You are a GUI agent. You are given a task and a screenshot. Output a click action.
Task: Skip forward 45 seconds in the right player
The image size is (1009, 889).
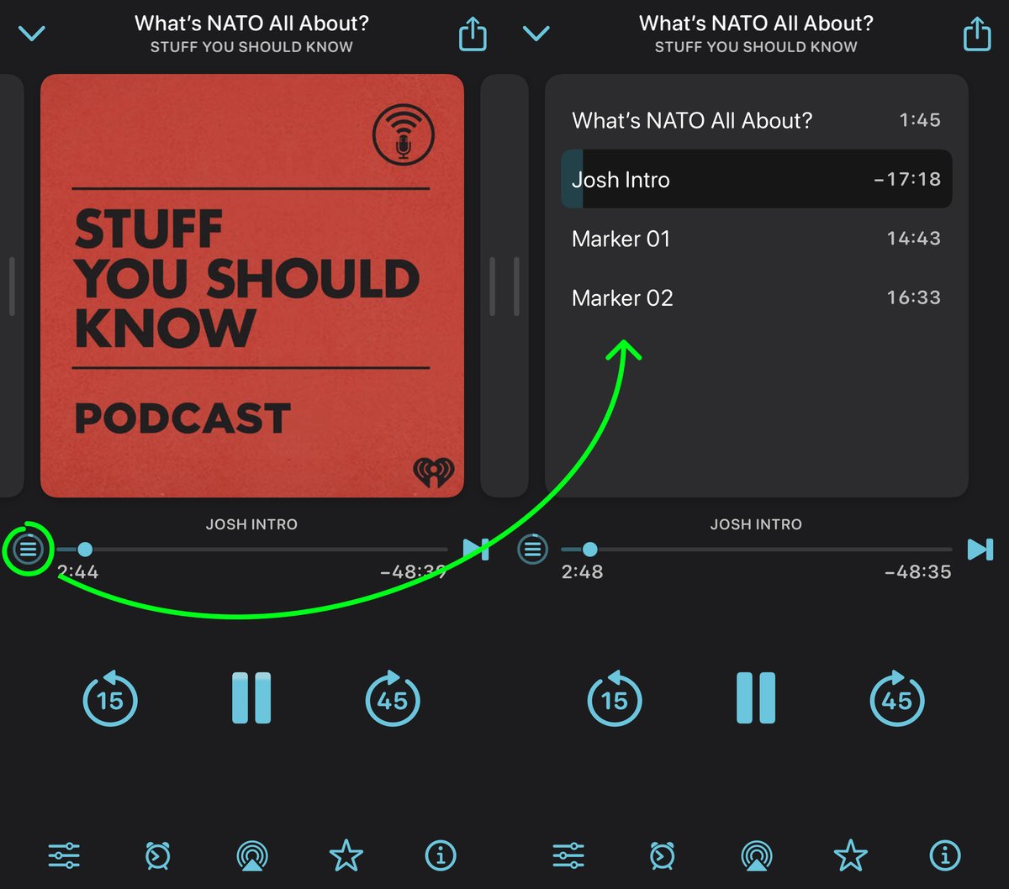coord(897,698)
